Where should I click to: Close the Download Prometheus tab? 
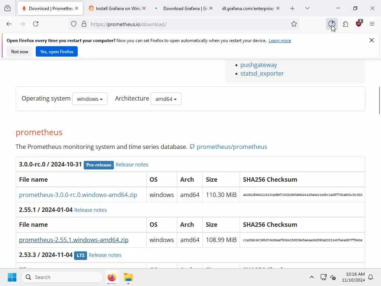click(x=77, y=8)
